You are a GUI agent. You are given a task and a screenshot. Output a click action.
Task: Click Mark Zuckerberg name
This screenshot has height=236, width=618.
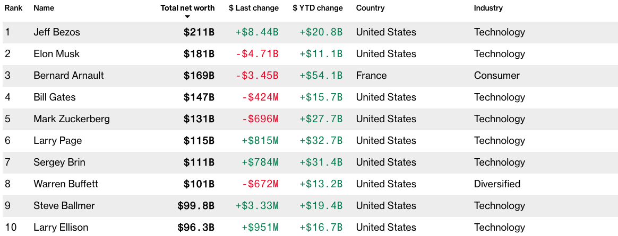[72, 119]
